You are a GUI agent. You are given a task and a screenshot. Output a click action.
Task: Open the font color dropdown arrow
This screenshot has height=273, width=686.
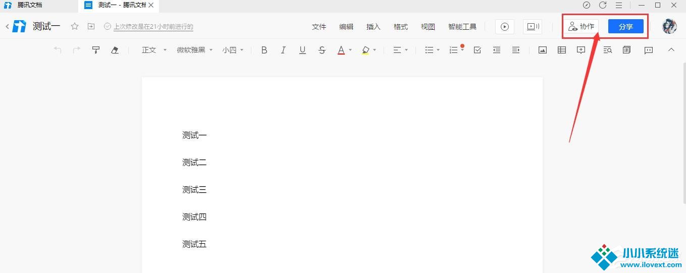pyautogui.click(x=350, y=50)
